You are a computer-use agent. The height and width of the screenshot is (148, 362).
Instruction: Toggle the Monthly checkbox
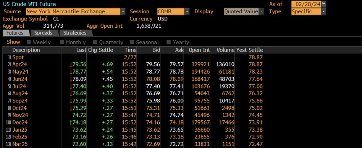62,42
